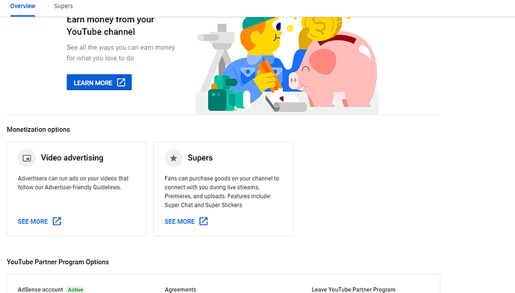This screenshot has height=293, width=515.
Task: Click external-link icon beside Supers SEE MORE
Action: 204,221
